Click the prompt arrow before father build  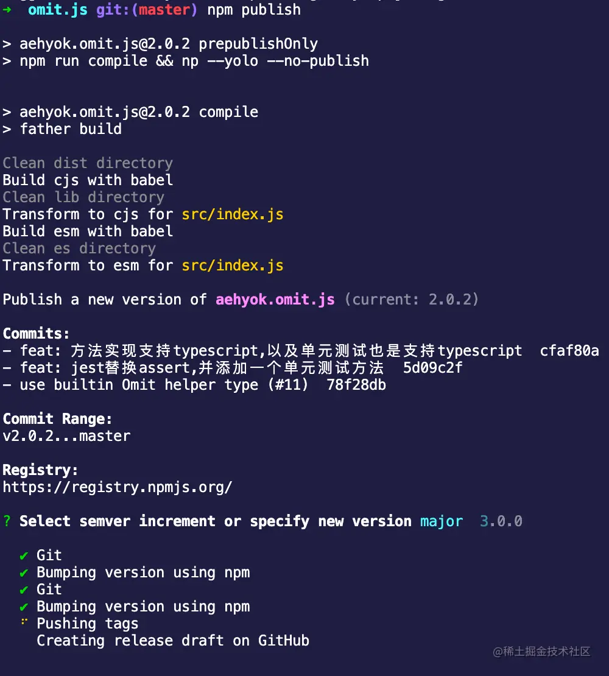(7, 129)
